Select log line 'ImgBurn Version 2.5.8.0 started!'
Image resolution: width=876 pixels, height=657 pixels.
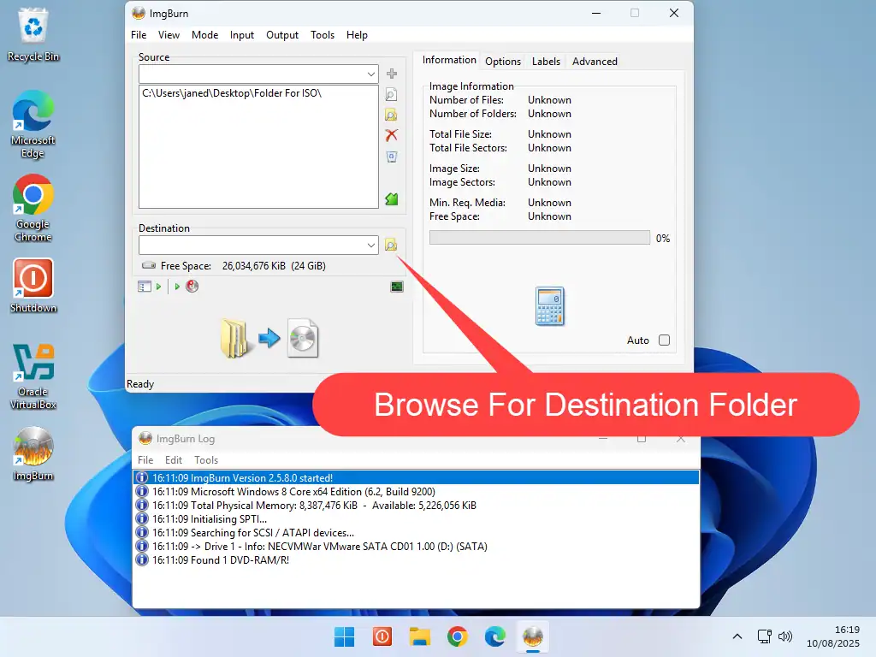pos(417,477)
